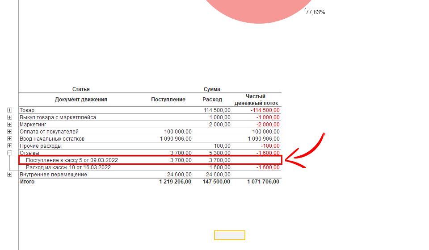The image size is (429, 250).
Task: Click the pink pie chart segment
Action: (255, 9)
